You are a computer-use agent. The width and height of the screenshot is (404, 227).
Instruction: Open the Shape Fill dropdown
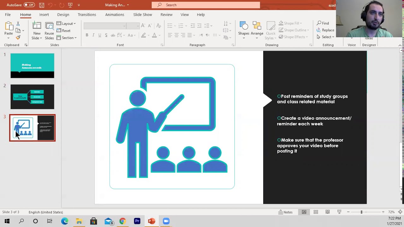(x=290, y=23)
